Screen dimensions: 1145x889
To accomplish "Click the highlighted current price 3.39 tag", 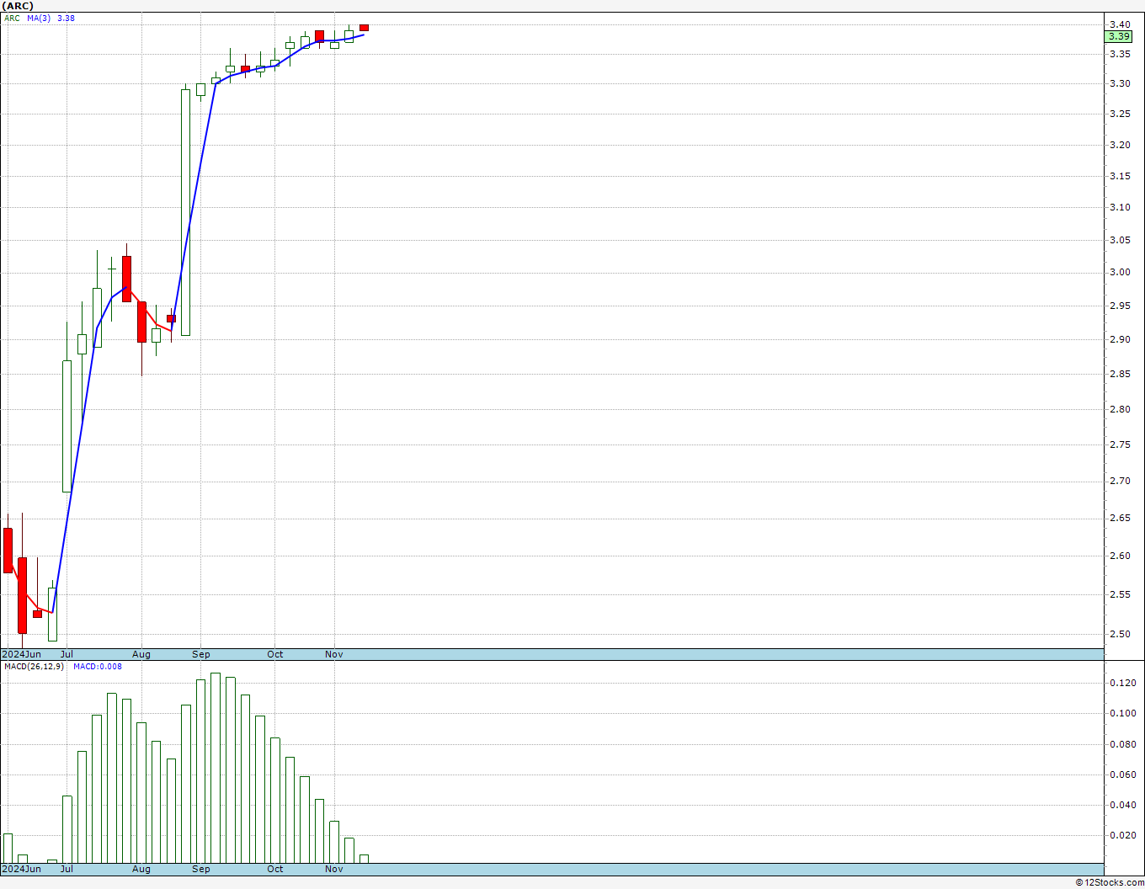I will [x=1119, y=37].
